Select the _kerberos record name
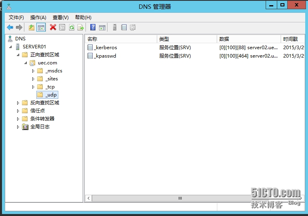Image resolution: width=308 pixels, height=216 pixels. (x=105, y=48)
